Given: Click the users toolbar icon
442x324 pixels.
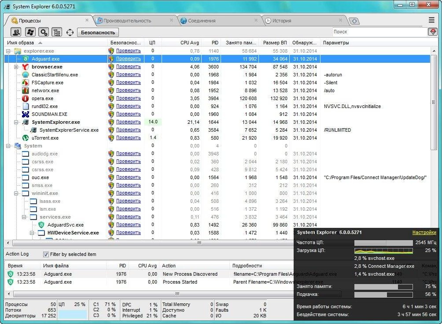Looking at the screenshot, I should point(16,32).
